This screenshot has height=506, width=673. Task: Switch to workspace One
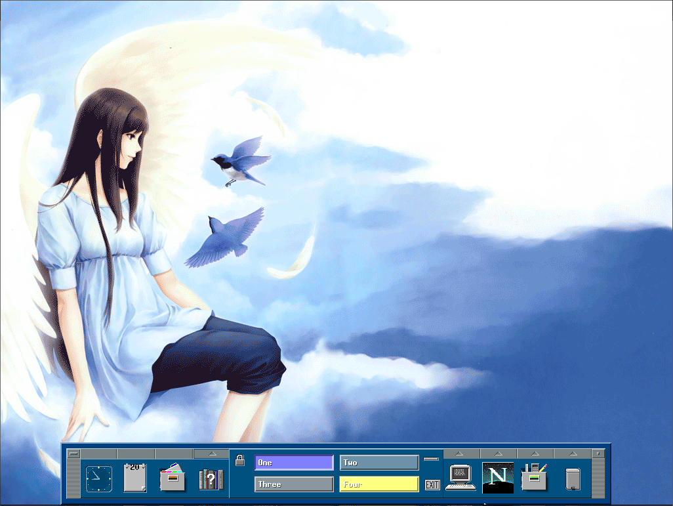pos(294,463)
